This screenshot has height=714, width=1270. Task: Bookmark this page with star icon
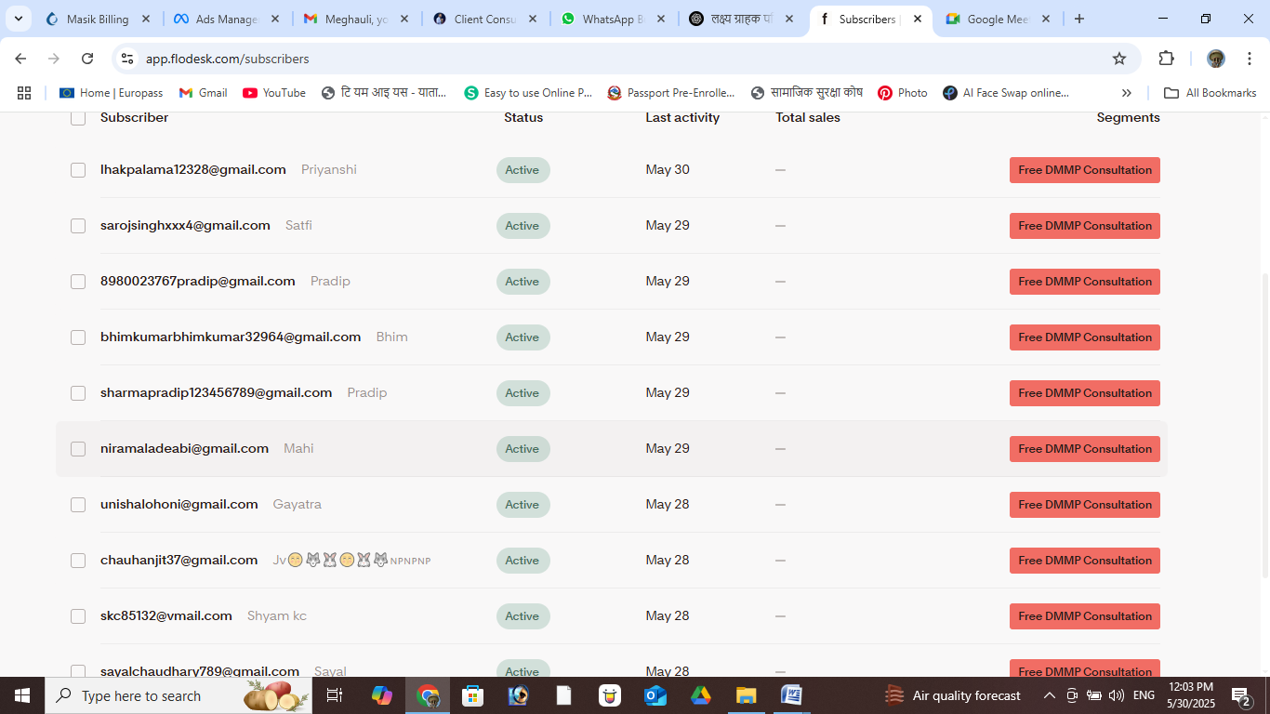(x=1119, y=59)
